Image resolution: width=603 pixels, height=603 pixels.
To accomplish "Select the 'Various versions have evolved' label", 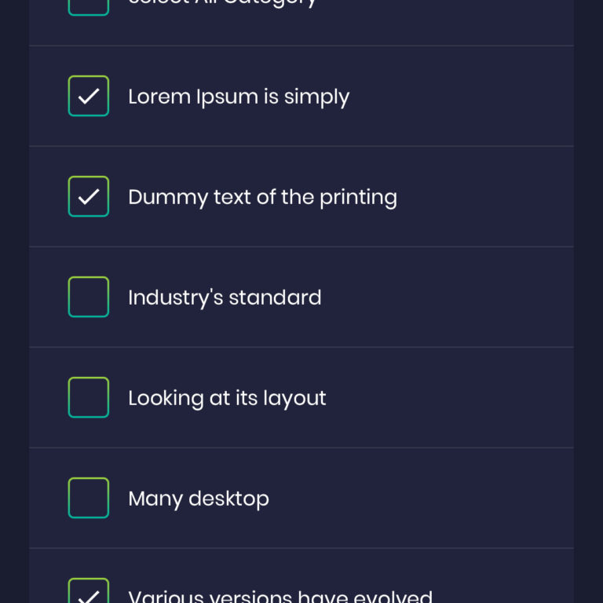I will click(280, 597).
